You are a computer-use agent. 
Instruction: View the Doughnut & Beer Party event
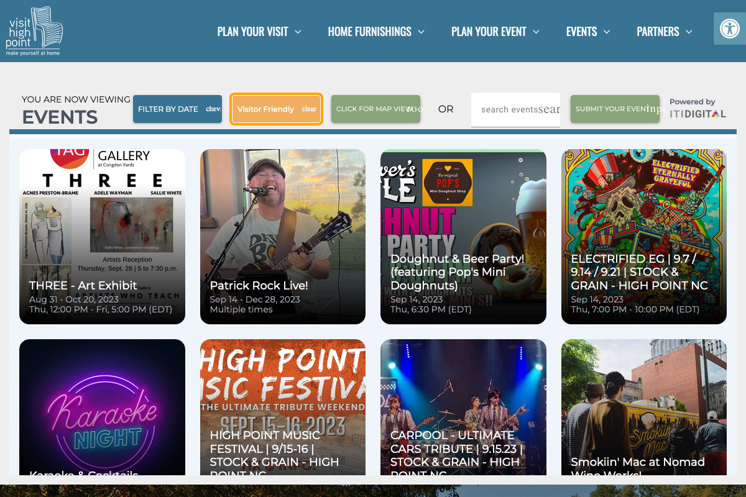tap(463, 236)
